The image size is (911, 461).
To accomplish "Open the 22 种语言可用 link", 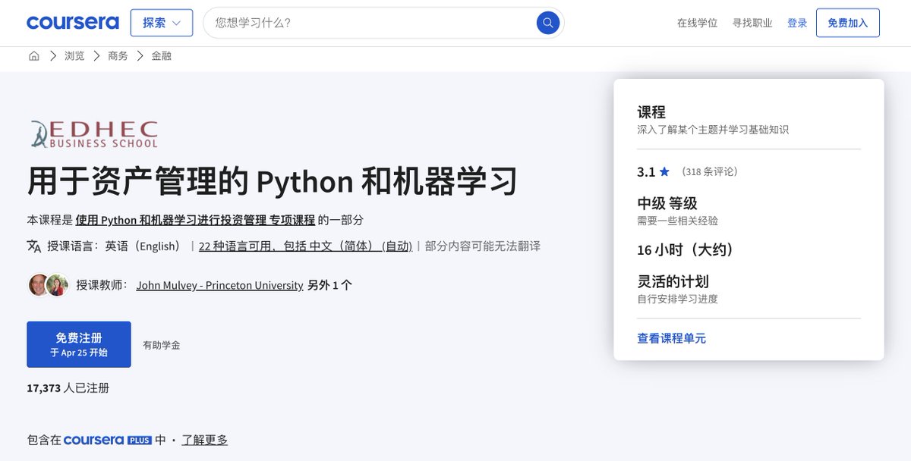I will pos(305,246).
